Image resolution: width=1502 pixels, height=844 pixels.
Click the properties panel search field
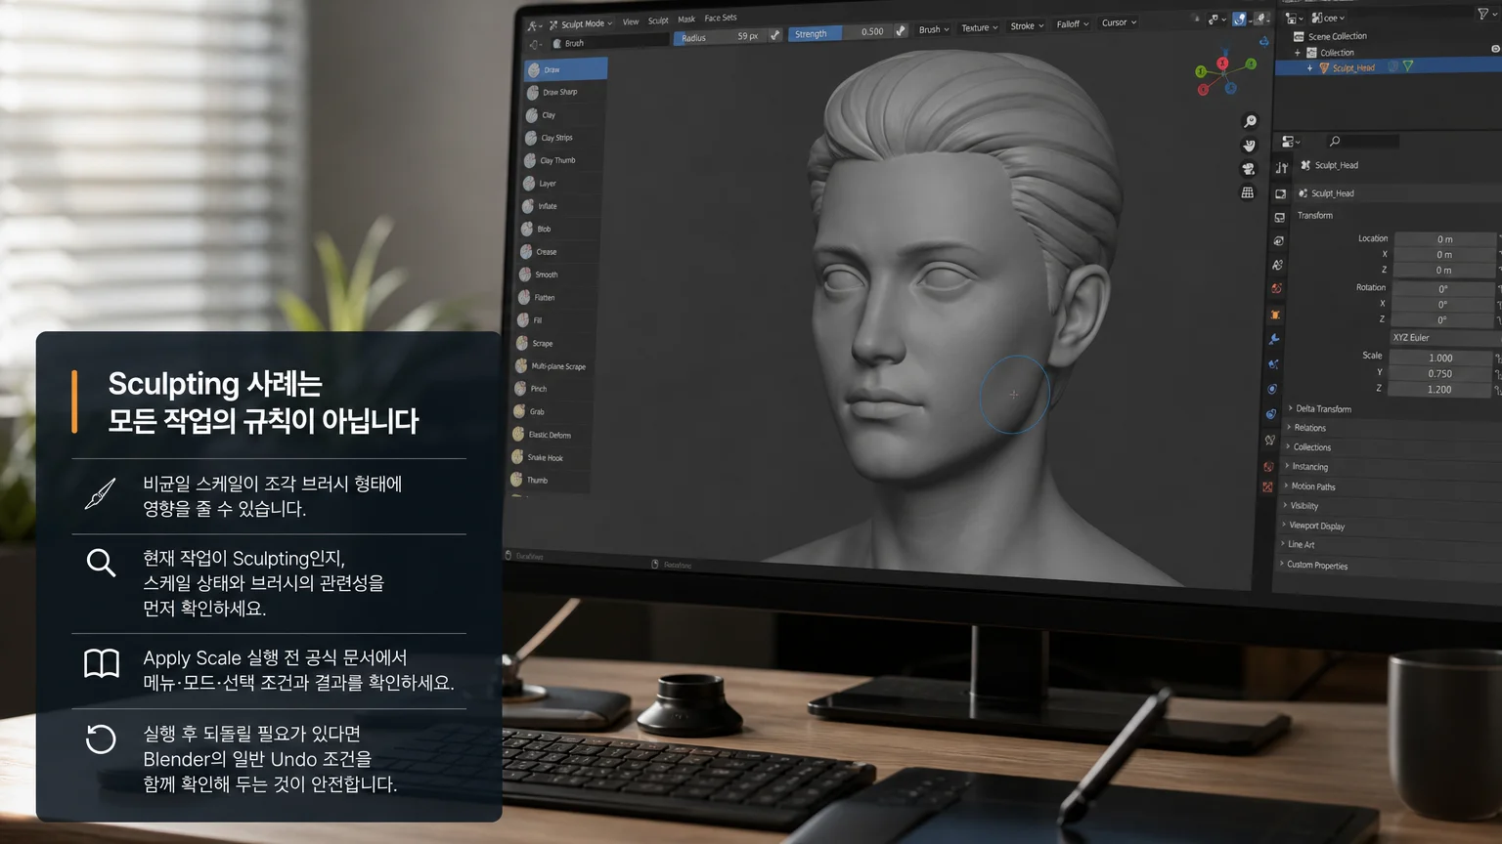[x=1363, y=142]
